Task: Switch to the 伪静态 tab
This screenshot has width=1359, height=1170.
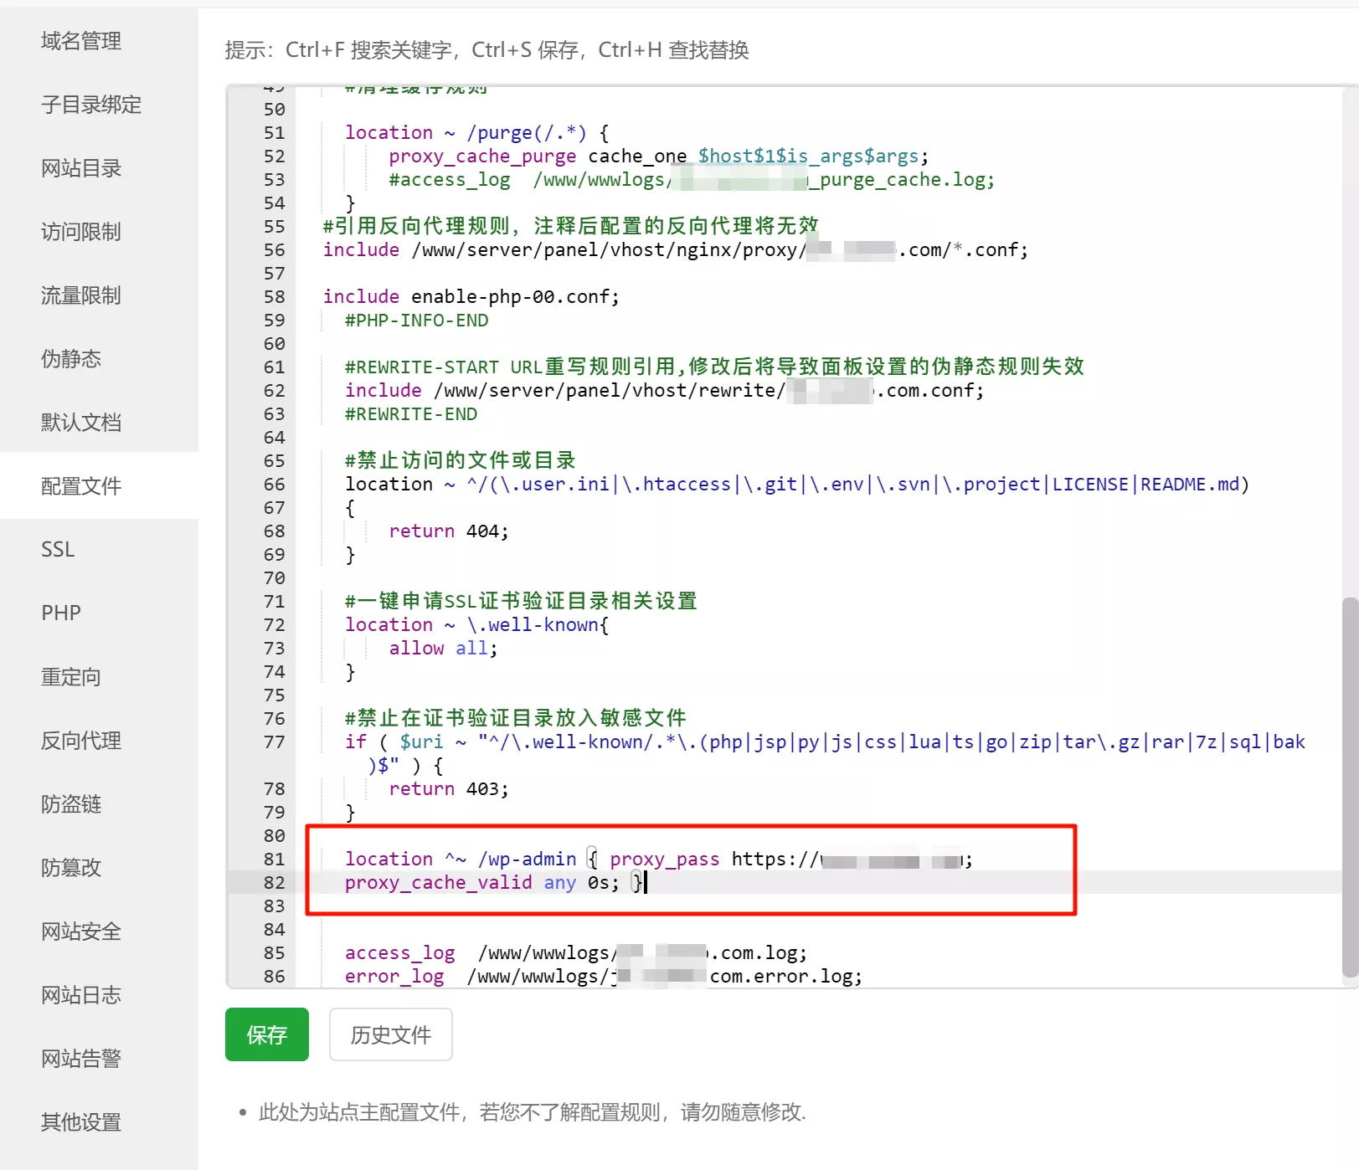Action: click(x=70, y=358)
